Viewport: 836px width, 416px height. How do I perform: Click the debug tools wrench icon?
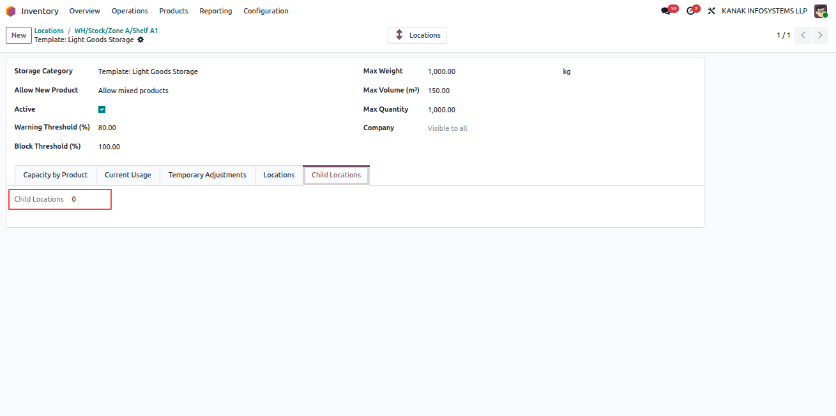(711, 11)
